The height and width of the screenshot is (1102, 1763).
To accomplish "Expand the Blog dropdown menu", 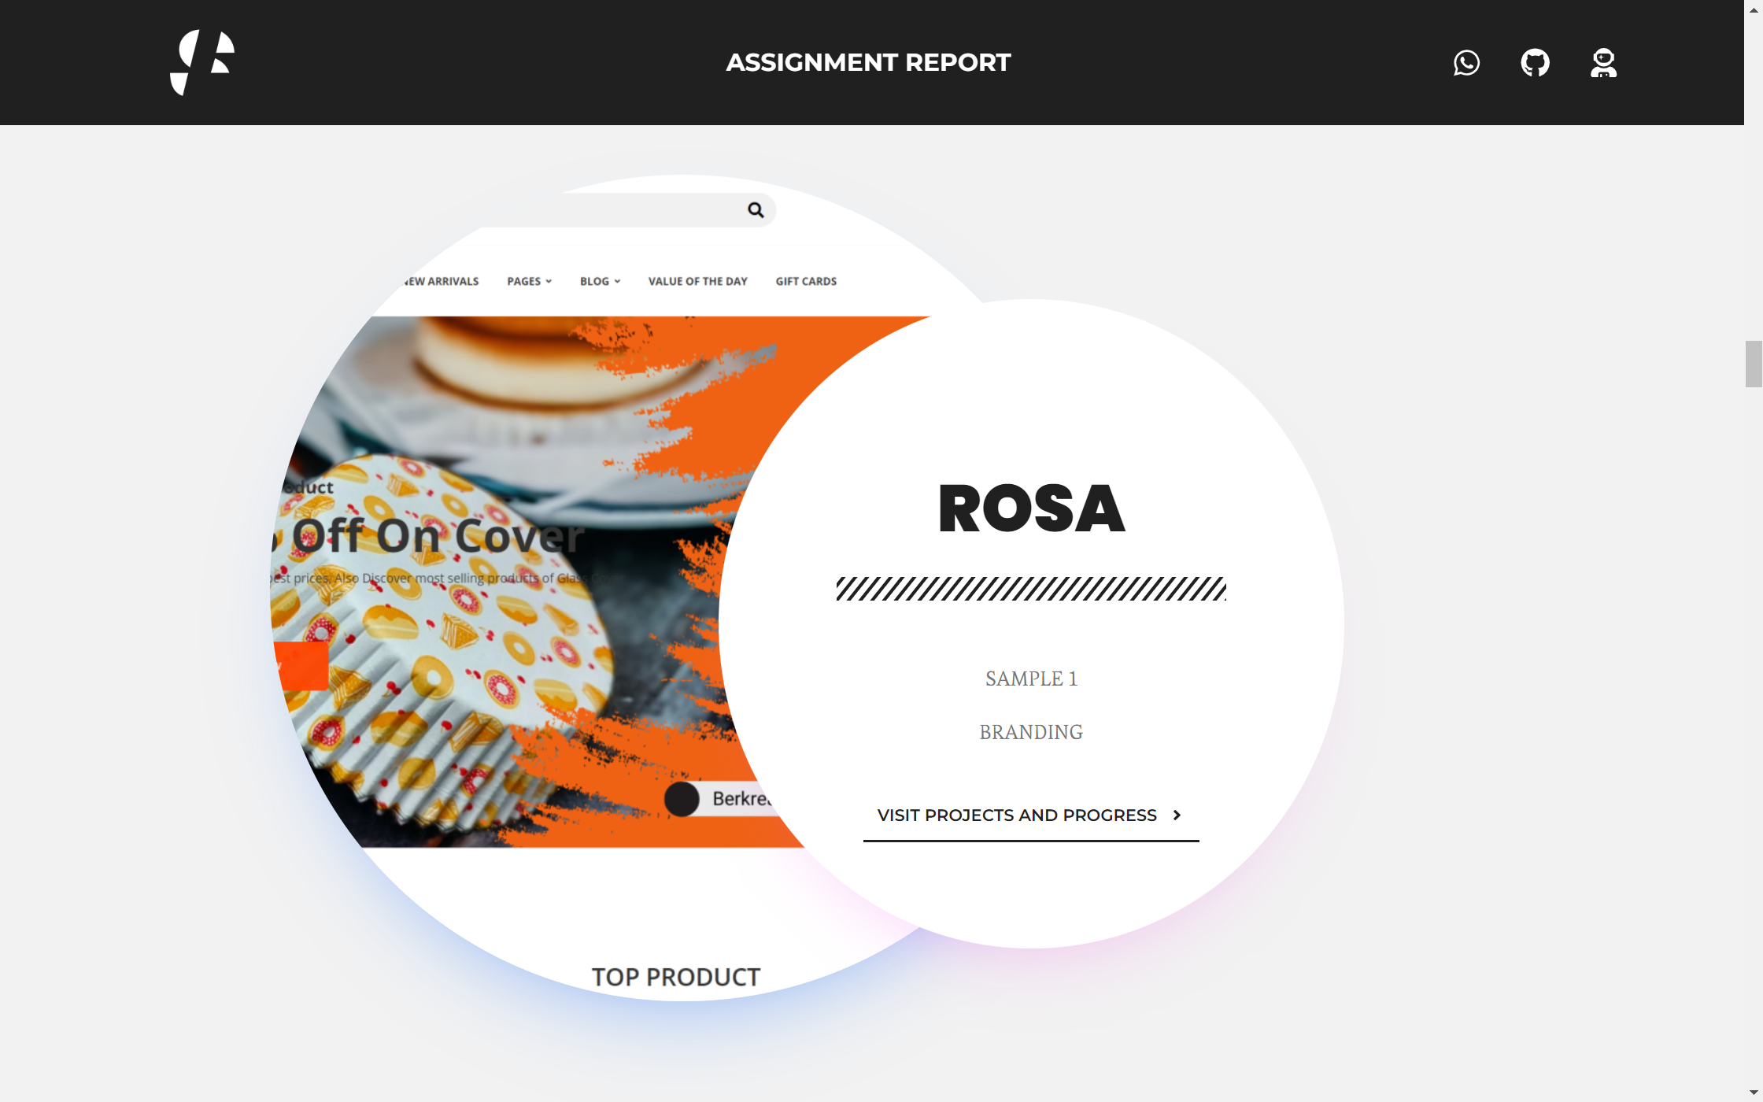I will coord(600,281).
